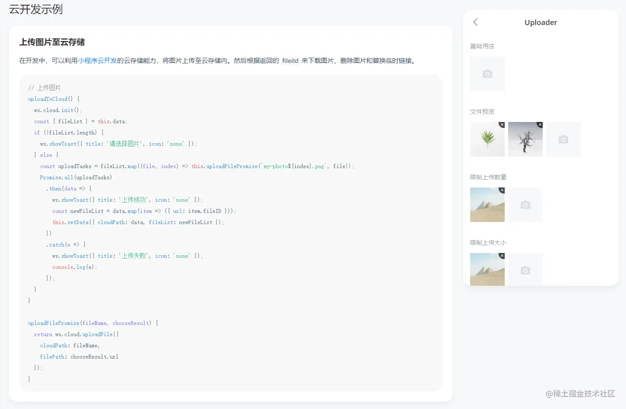Screen dimensions: 626x409
Task: Click the console.log(e) code line
Action: [75, 267]
